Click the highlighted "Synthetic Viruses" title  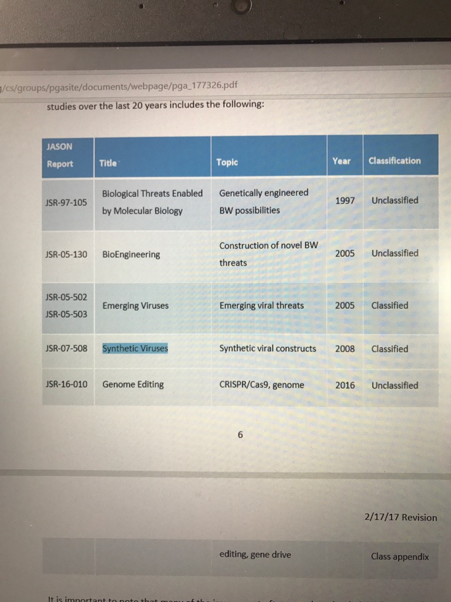[135, 349]
